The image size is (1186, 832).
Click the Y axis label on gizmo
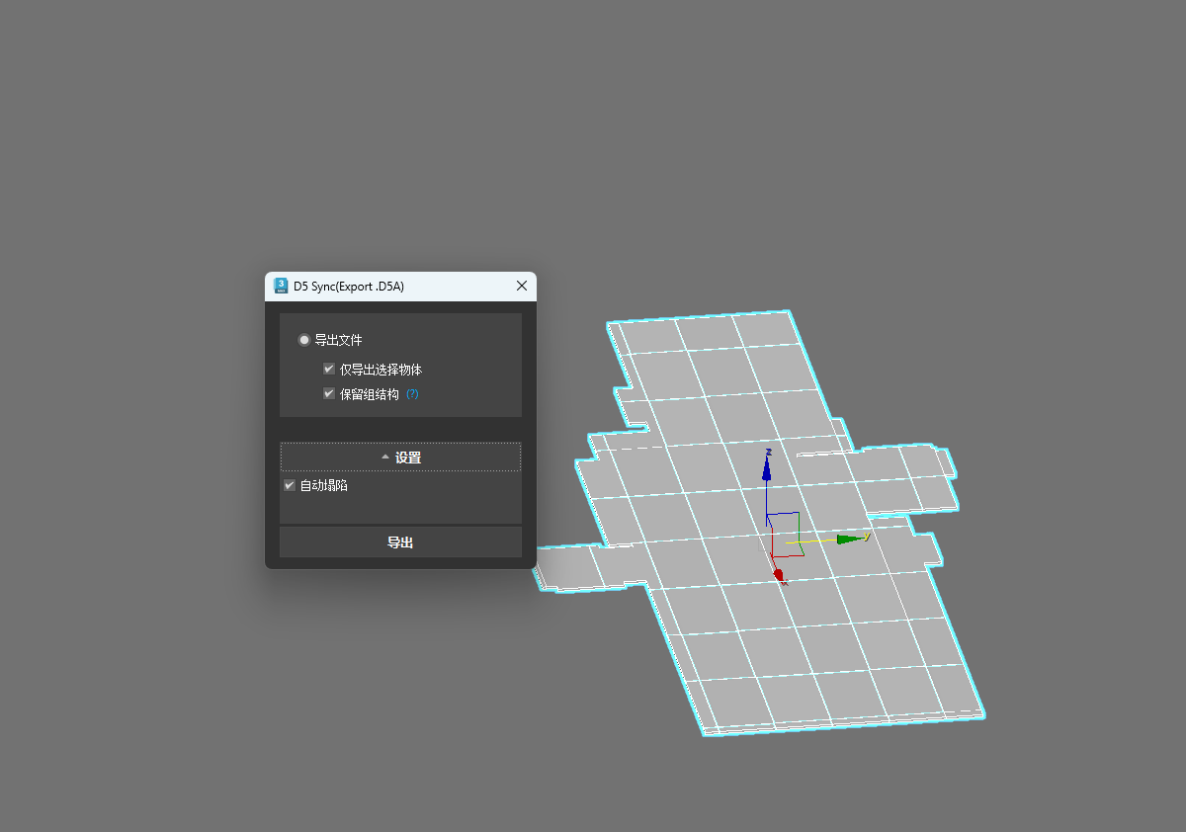click(x=867, y=537)
